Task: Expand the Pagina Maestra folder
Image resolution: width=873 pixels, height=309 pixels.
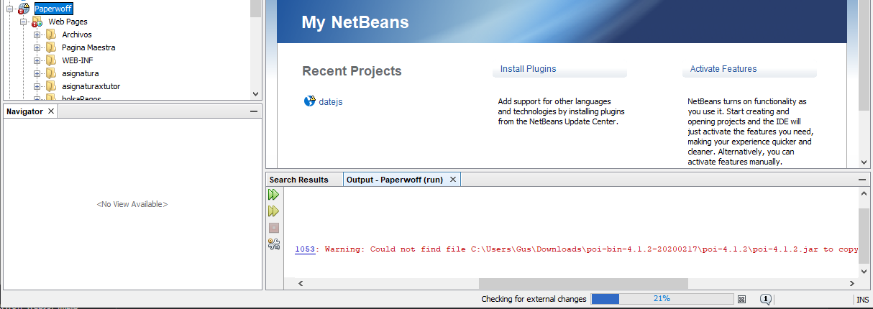Action: 37,47
